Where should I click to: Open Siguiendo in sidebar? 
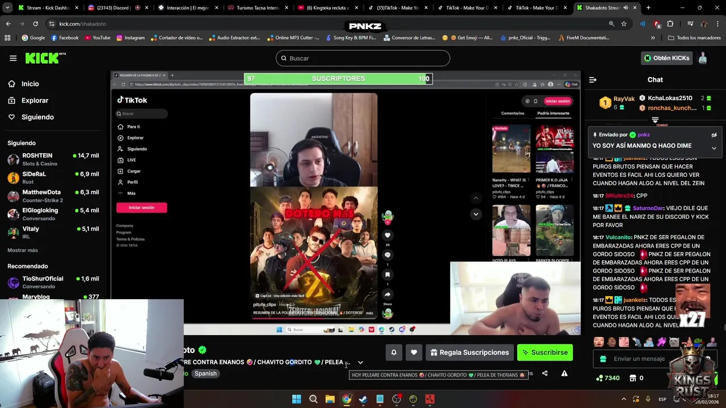37,117
